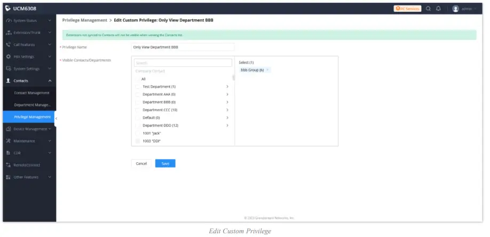Collapse the Contacts menu chevron
The image size is (490, 237).
coord(50,81)
